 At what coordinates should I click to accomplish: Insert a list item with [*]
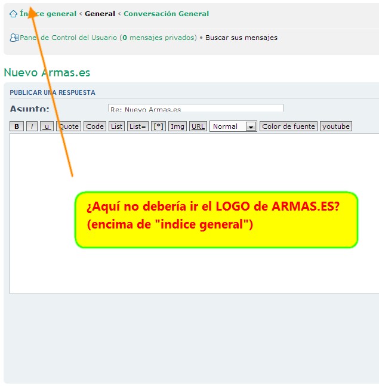158,126
